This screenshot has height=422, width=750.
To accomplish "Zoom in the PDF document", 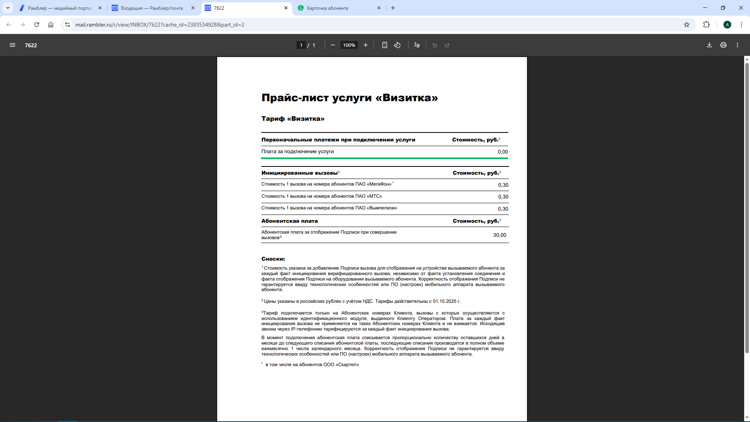I will coord(366,45).
